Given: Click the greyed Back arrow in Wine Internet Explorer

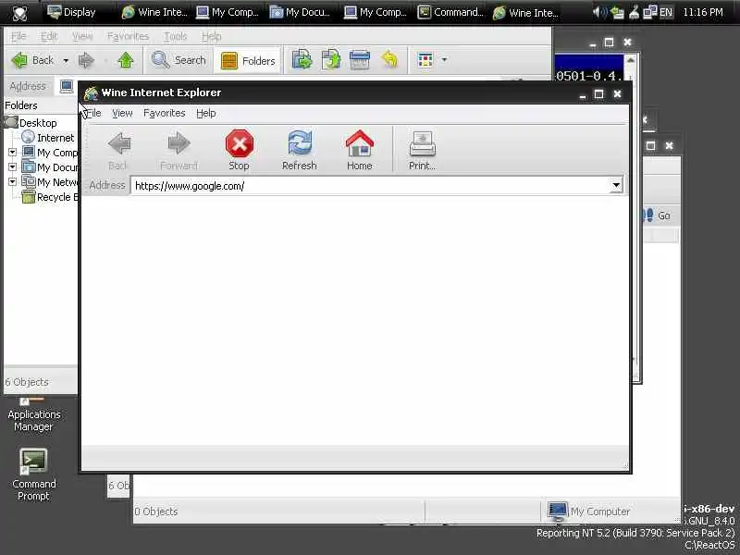Looking at the screenshot, I should [118, 150].
